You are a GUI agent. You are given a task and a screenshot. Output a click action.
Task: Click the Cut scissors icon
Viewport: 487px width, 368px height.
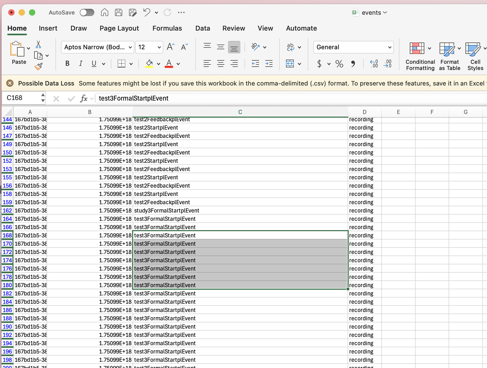point(38,45)
